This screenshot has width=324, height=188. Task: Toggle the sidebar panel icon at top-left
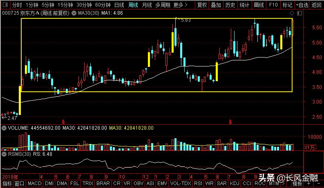5,4
